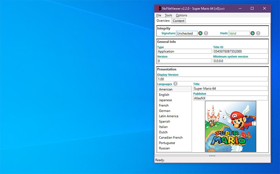
Task: Select Russian in the Languages list
Action: pos(174,148)
